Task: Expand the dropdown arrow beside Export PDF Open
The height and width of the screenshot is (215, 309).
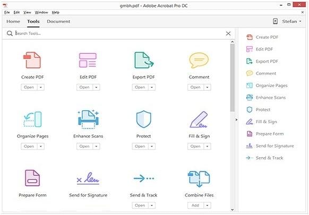Action: (x=152, y=87)
